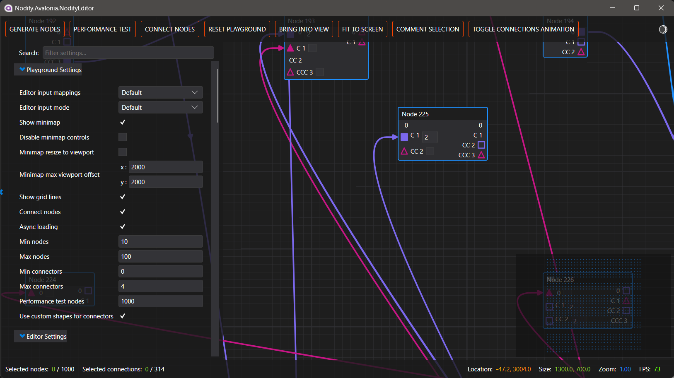Click the Node 225 title header
Image resolution: width=674 pixels, height=378 pixels.
coord(442,114)
